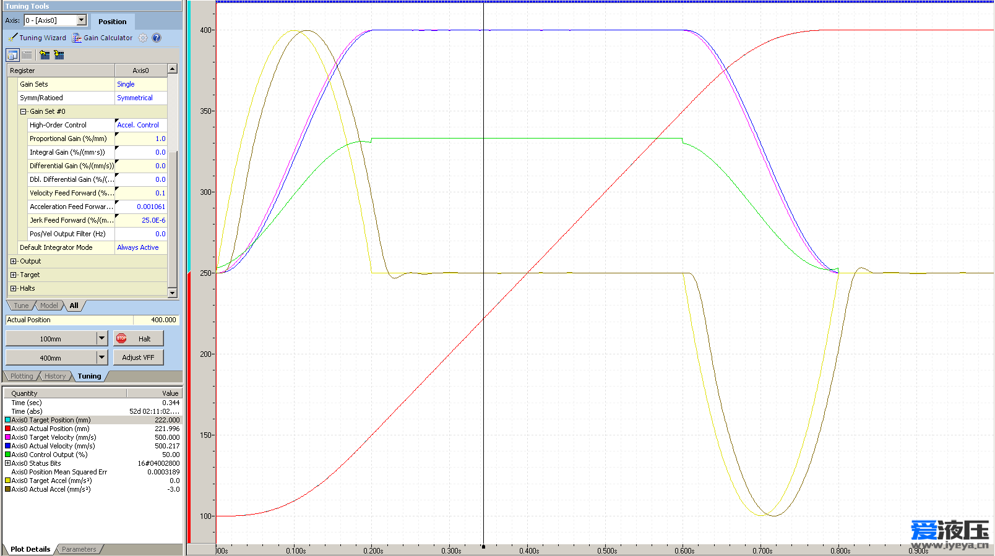Click Acceleration Feed Forward value 0.001061
The height and width of the screenshot is (556, 995).
[141, 207]
